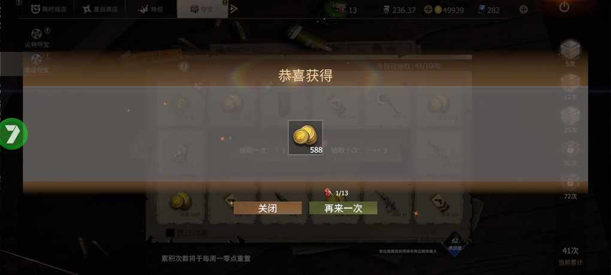Click the 再来一次 draw-again button
The width and height of the screenshot is (611, 275).
pos(343,208)
